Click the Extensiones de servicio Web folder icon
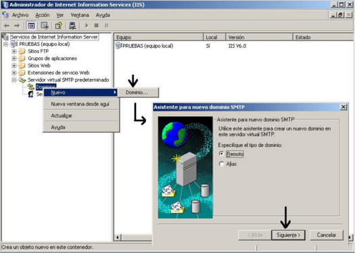The height and width of the screenshot is (253, 355). tap(22, 73)
